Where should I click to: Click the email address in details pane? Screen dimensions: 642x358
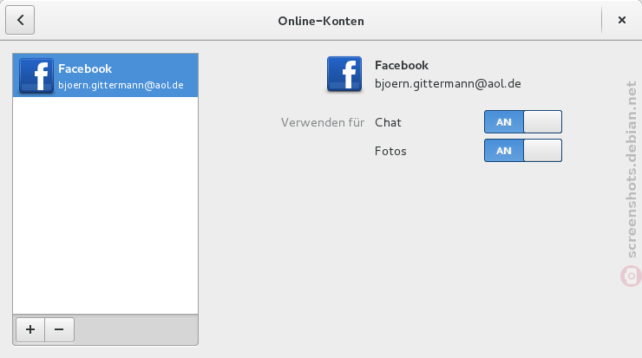pyautogui.click(x=448, y=84)
